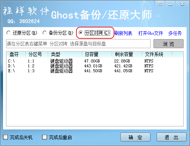Viewport: 190px width, 146px height.
Task: Select the C:\ drive row
Action: pyautogui.click(x=95, y=61)
